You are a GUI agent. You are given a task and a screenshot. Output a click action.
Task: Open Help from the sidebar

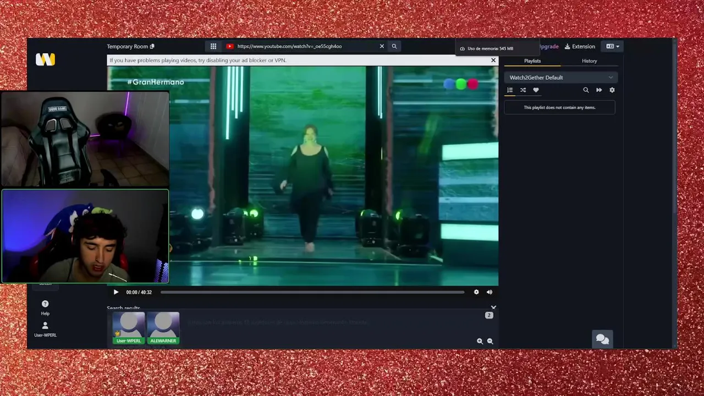[x=45, y=307]
